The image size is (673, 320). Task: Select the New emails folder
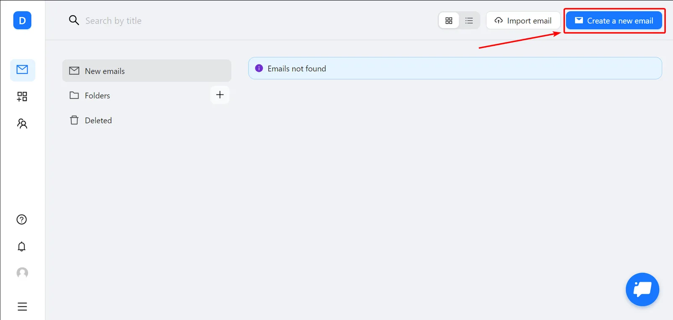(x=147, y=71)
